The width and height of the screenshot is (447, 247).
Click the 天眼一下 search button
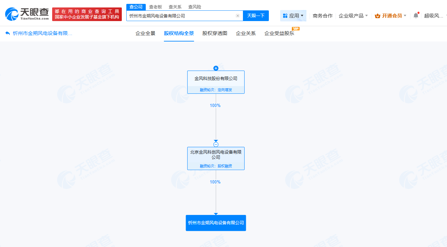pos(256,16)
